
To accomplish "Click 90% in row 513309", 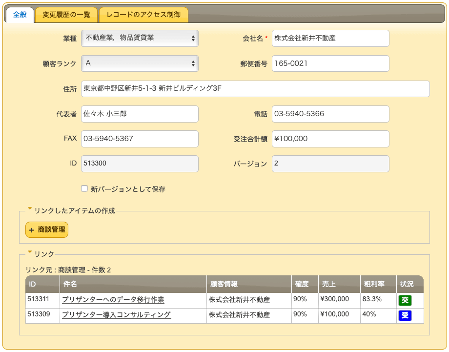I will (305, 315).
